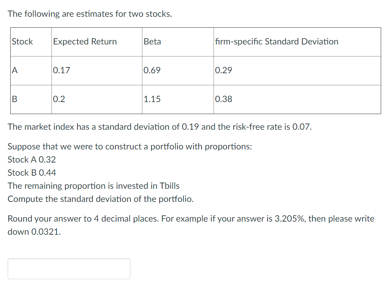Select the standard deviation 0.29 cell
391x293 pixels.
click(223, 70)
